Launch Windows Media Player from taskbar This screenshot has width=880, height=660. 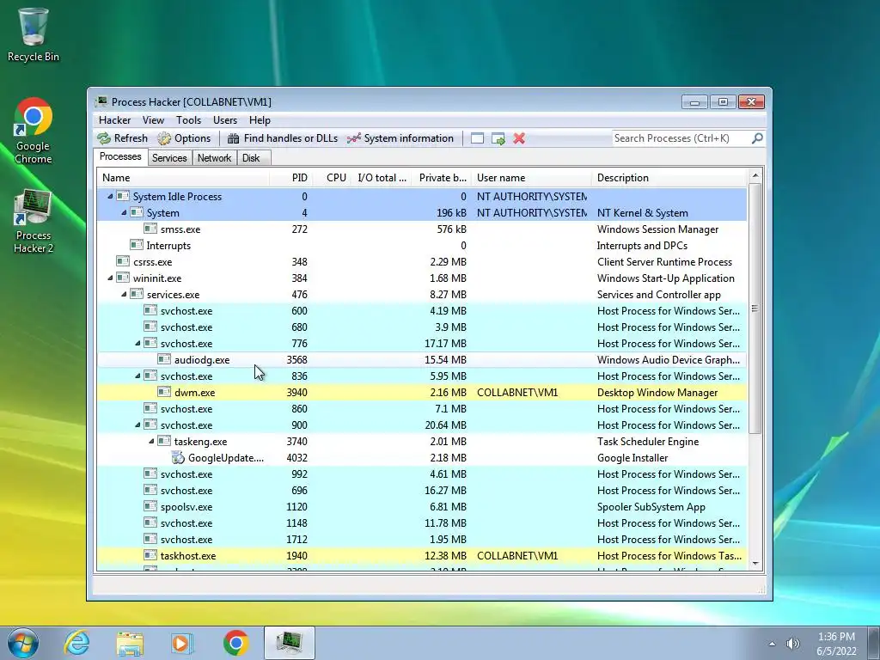tap(182, 643)
